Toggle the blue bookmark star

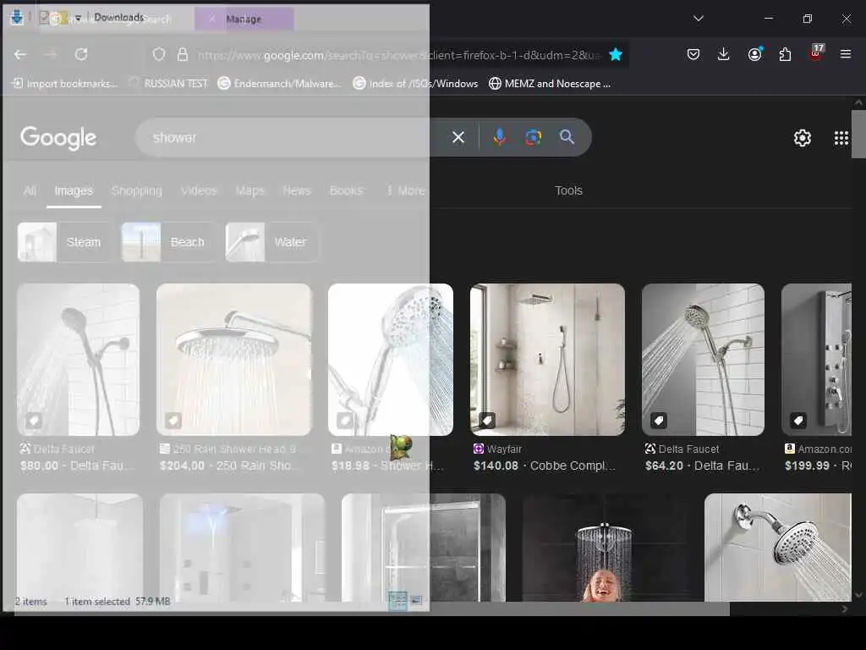616,54
